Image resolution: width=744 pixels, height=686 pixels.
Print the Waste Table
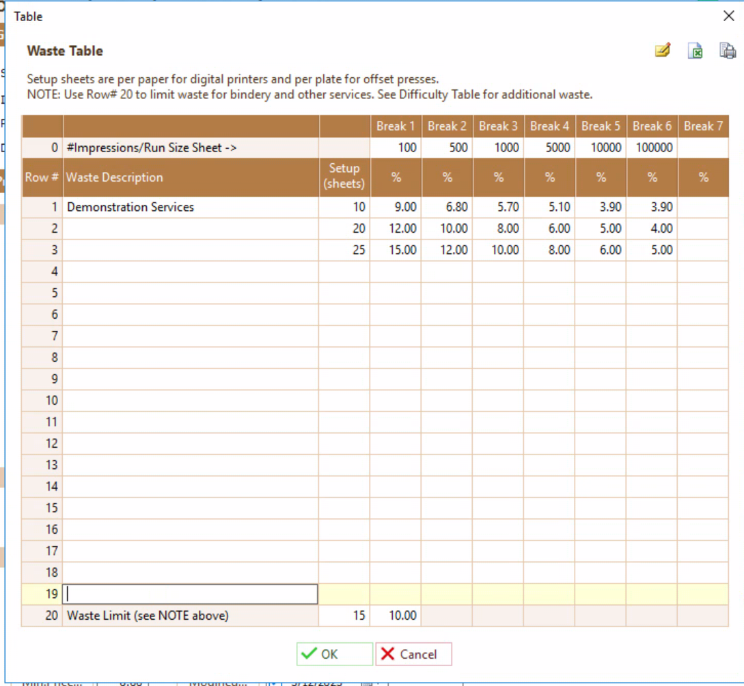coord(727,51)
